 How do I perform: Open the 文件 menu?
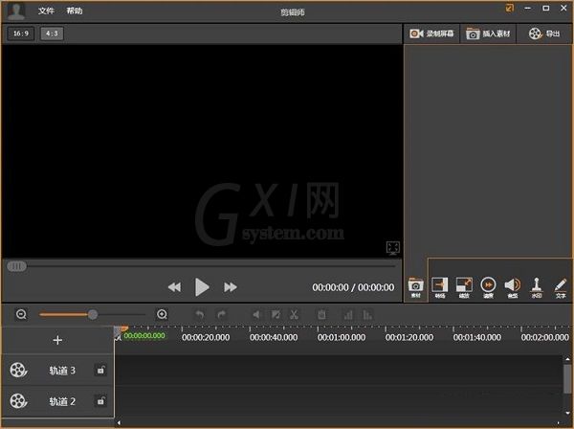(x=46, y=11)
